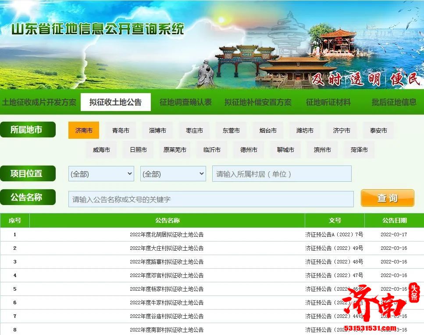The image size is (424, 335).
Task: Click the village unit input field
Action: pyautogui.click(x=281, y=173)
